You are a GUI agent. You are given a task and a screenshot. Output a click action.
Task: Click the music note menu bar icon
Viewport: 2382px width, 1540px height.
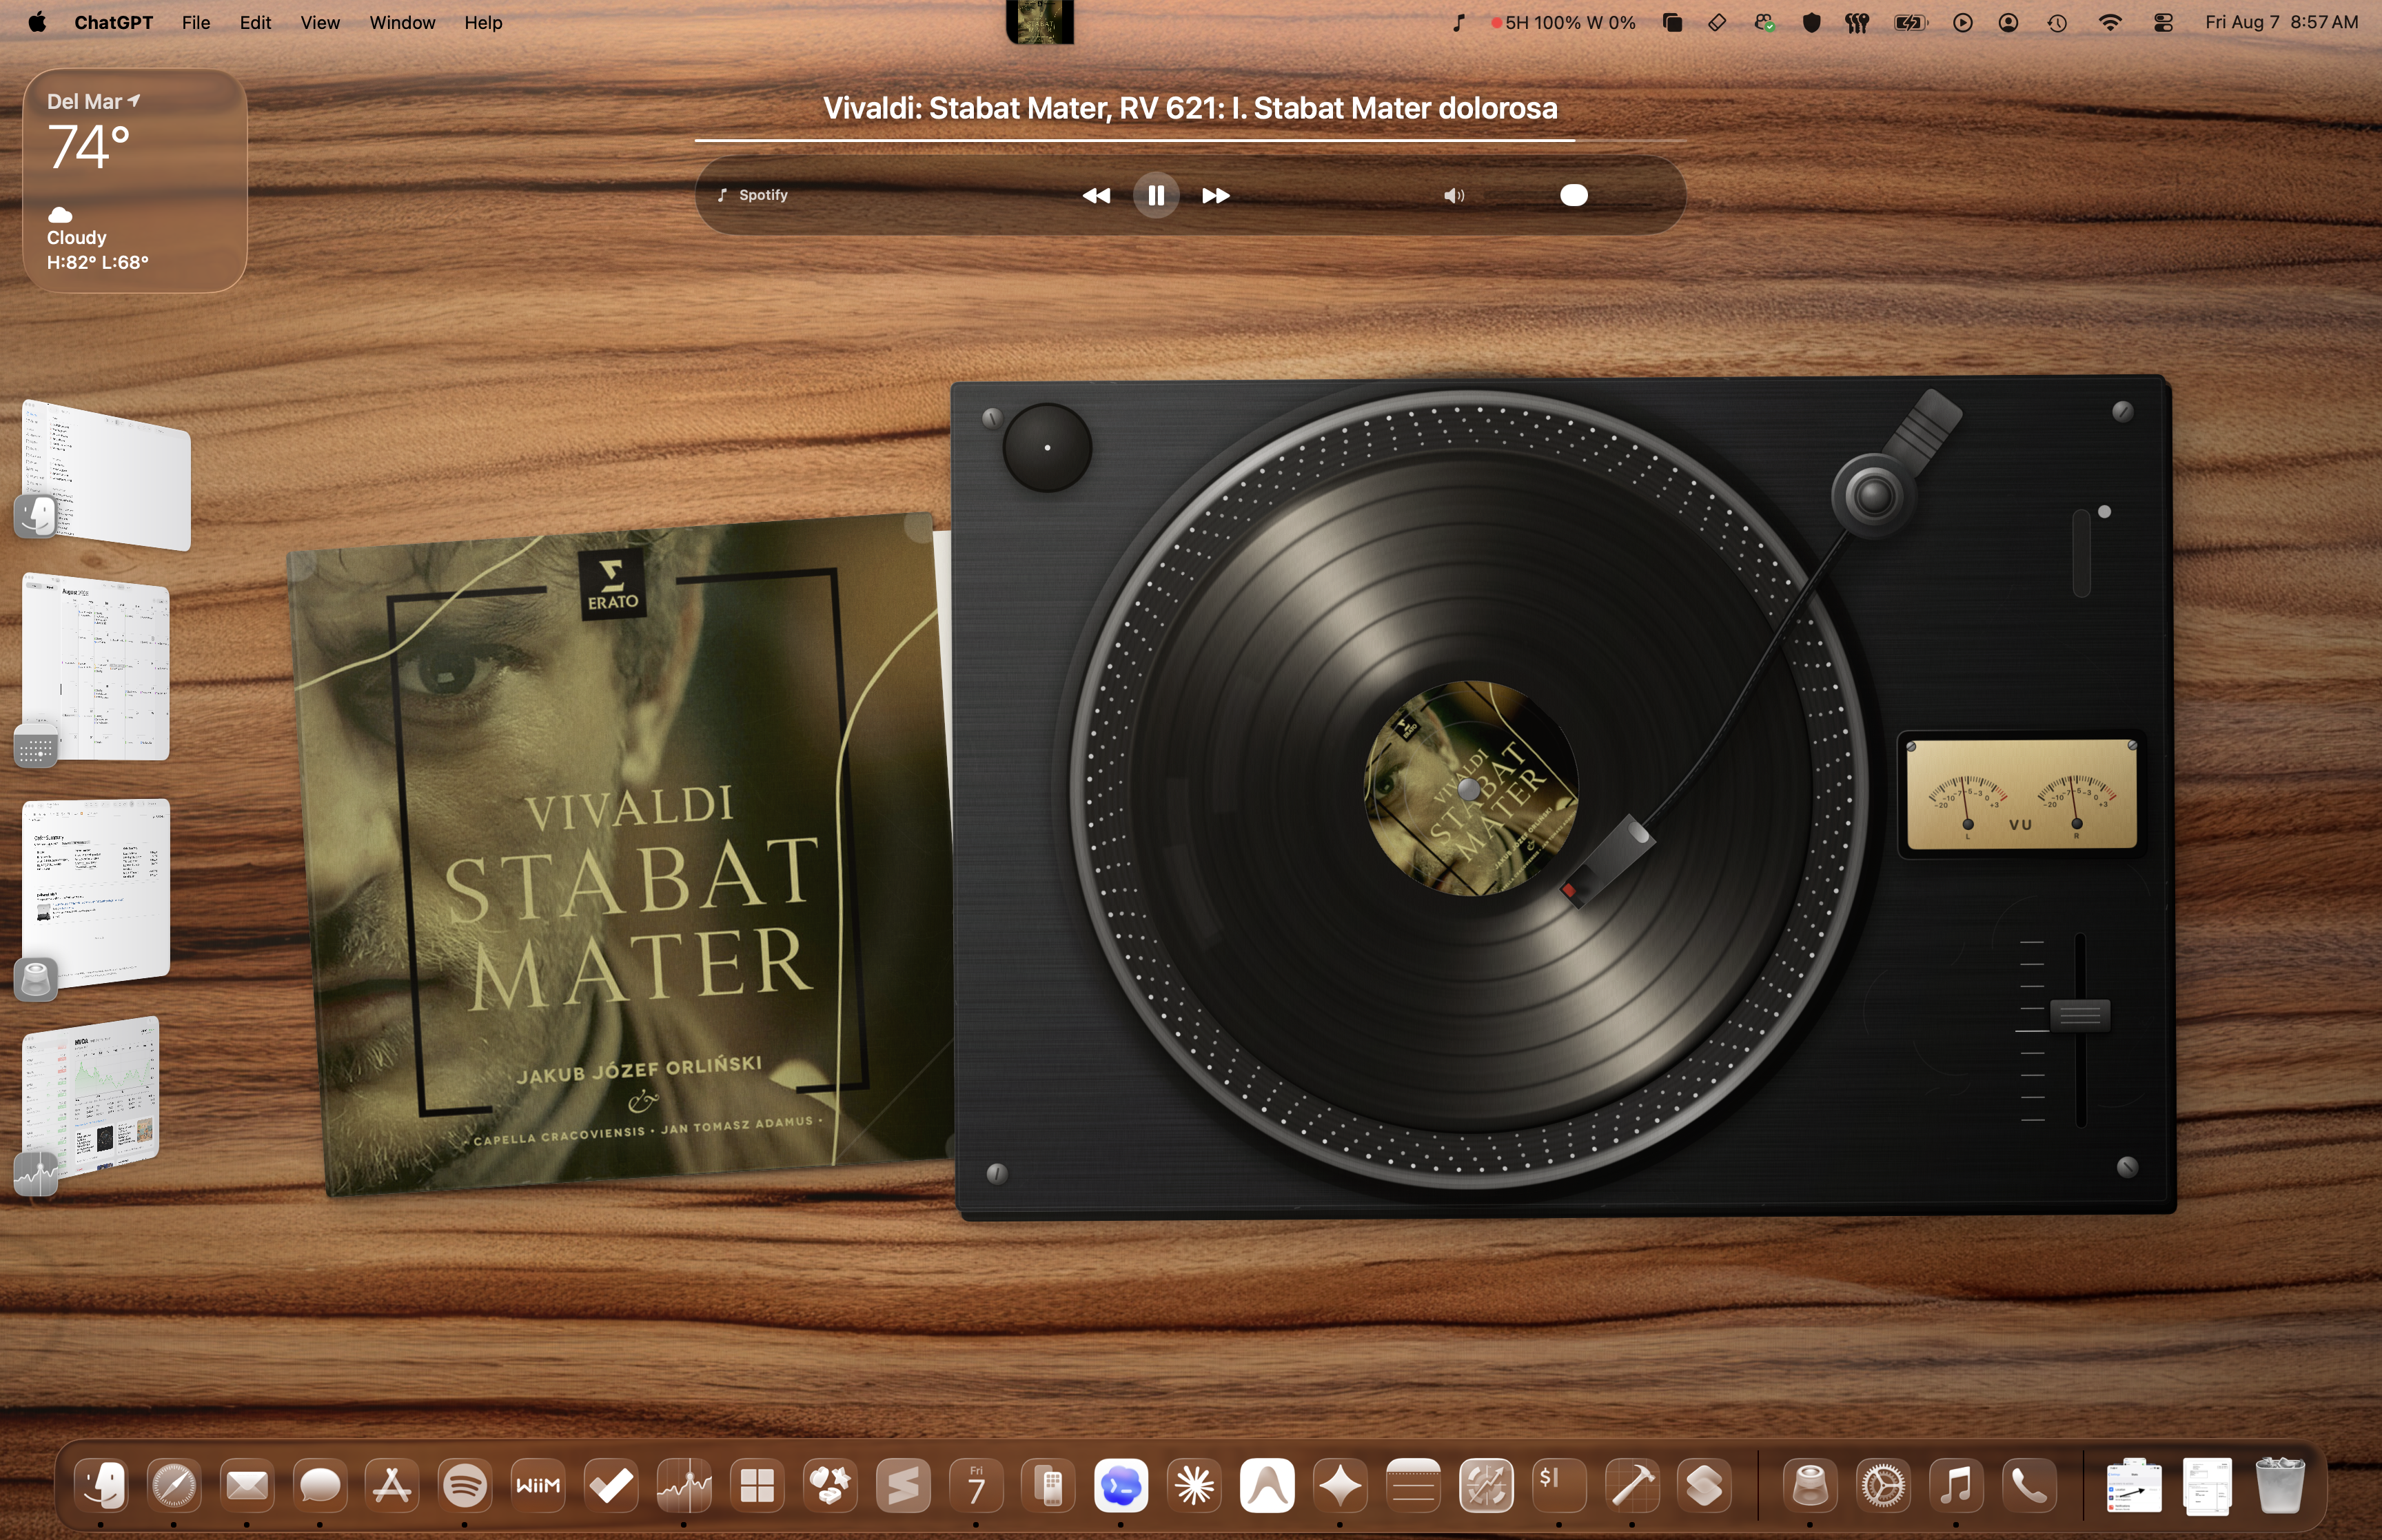pos(1458,22)
